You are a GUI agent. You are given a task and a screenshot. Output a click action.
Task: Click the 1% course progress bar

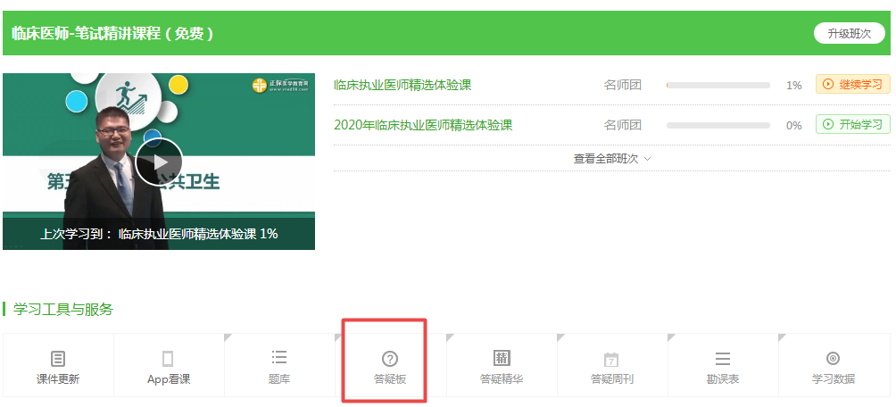click(x=718, y=86)
